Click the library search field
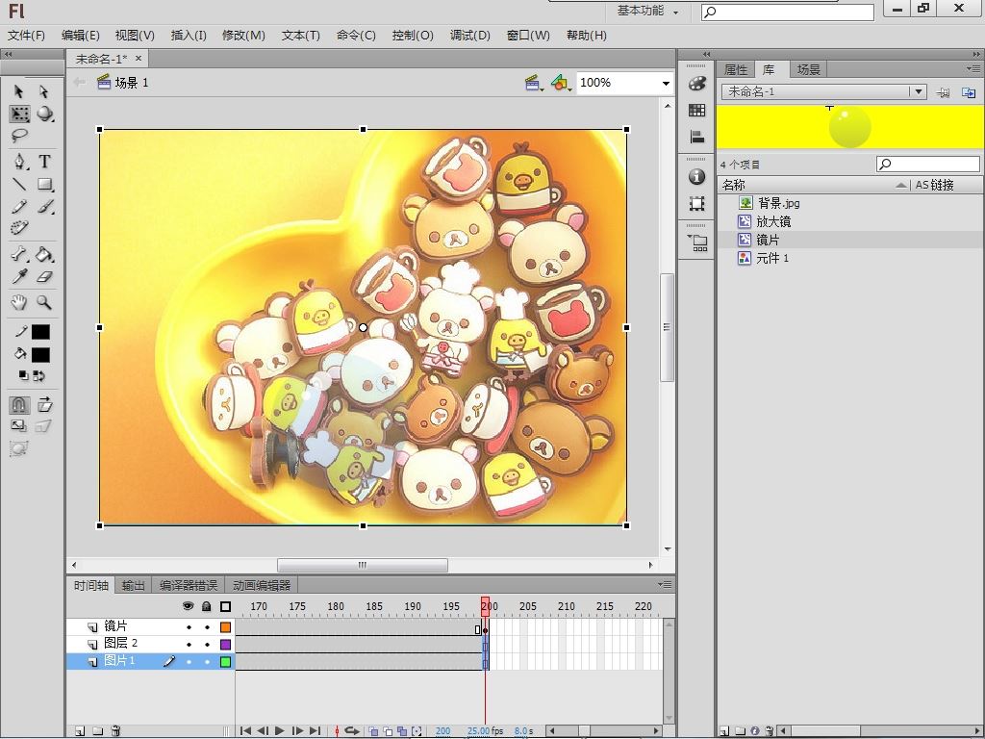Screen dimensions: 985x739 click(928, 164)
